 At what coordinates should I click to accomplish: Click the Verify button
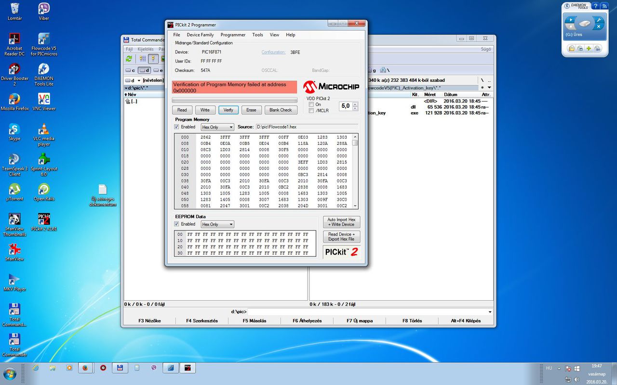tap(228, 110)
